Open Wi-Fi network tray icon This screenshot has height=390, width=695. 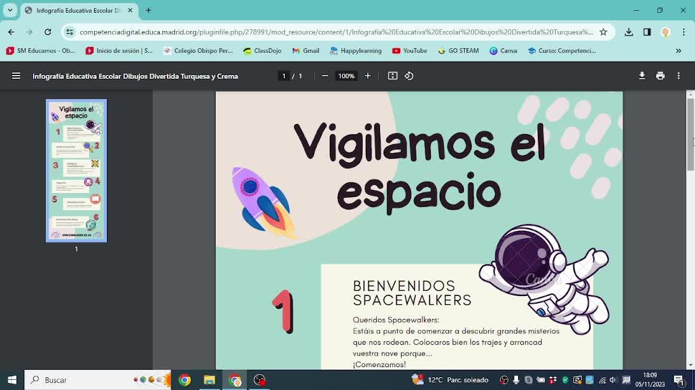[x=602, y=380]
